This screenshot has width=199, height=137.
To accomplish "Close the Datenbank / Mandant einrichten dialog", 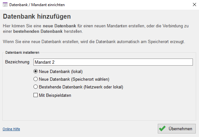I will click(x=194, y=5).
